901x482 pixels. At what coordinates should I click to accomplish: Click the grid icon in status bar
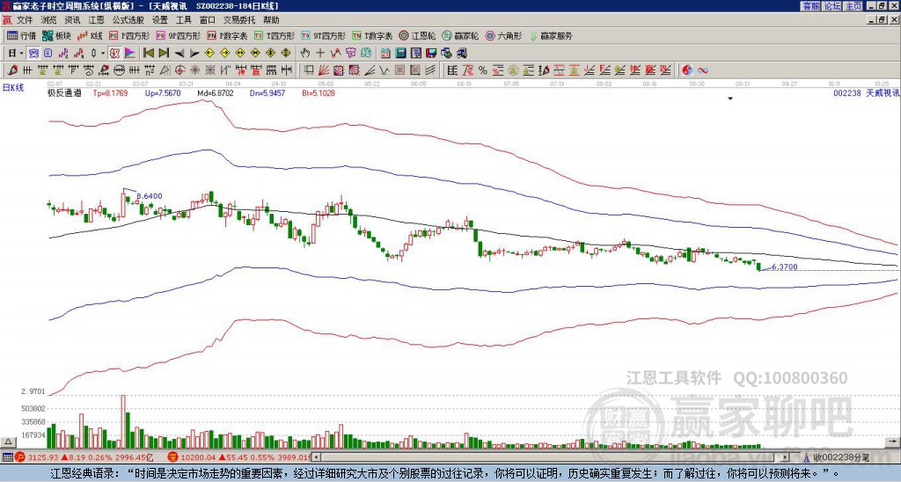[x=7, y=457]
